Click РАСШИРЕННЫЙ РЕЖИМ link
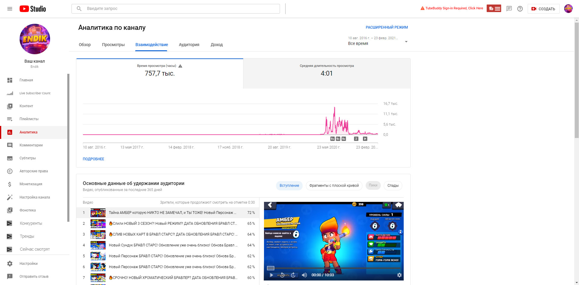This screenshot has height=285, width=579. click(x=387, y=27)
